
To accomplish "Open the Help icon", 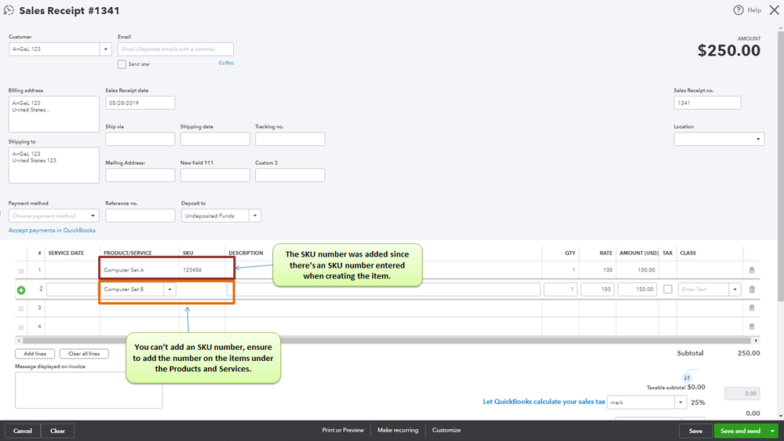I will point(738,10).
